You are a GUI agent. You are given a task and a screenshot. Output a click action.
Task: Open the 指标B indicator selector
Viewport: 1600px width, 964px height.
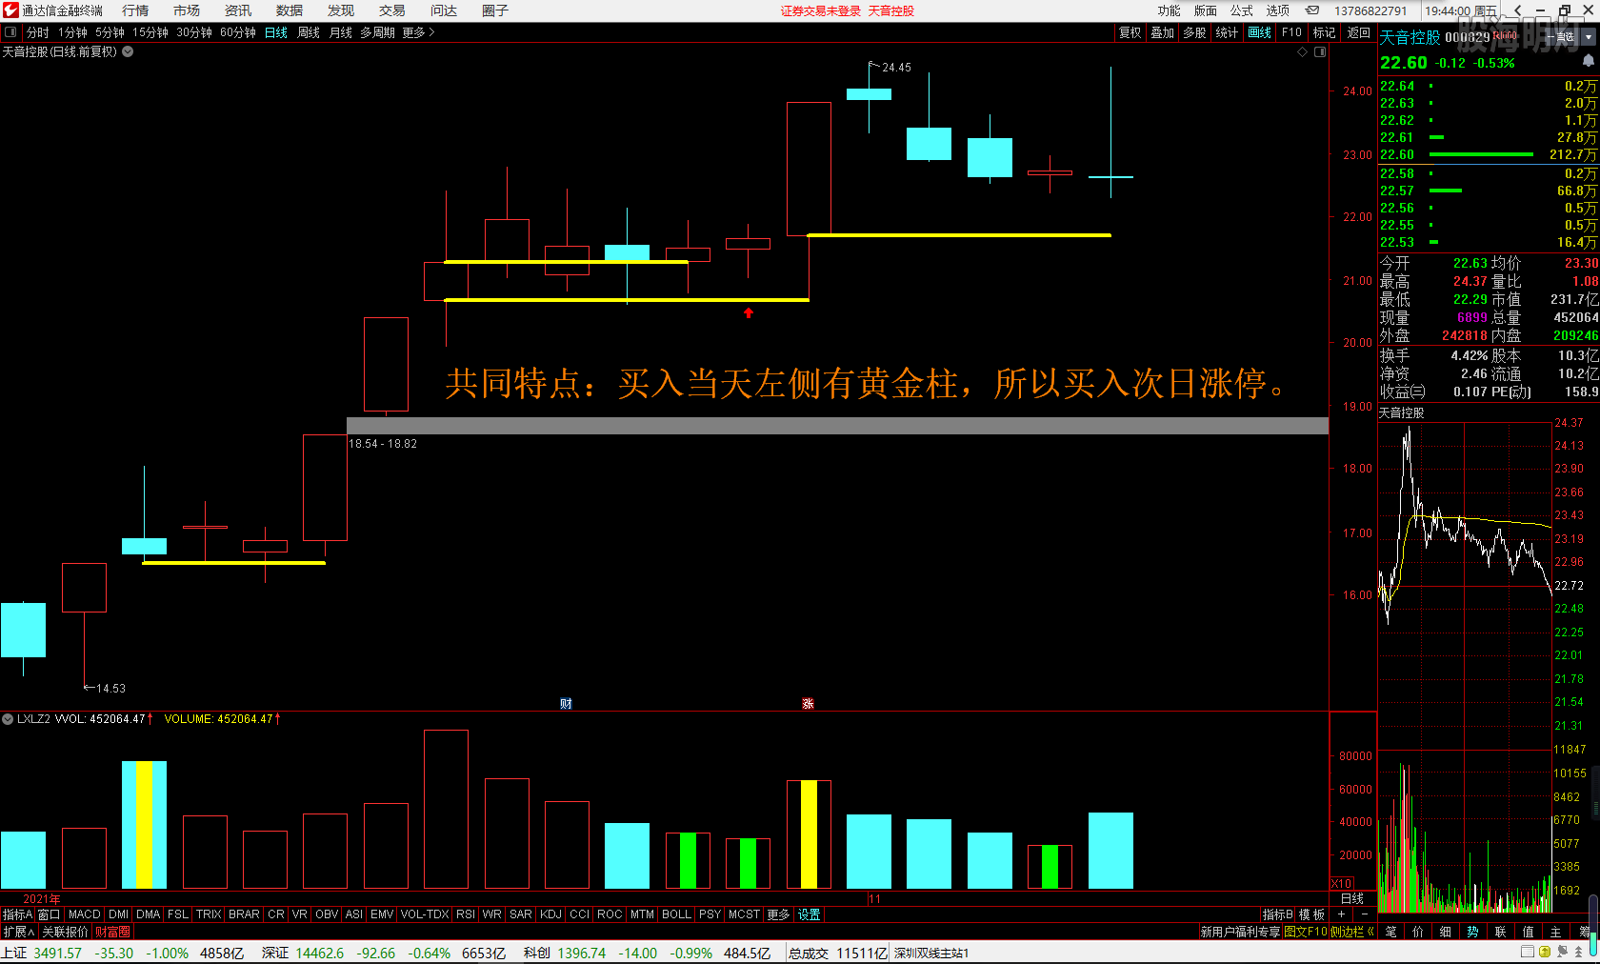tap(1277, 914)
